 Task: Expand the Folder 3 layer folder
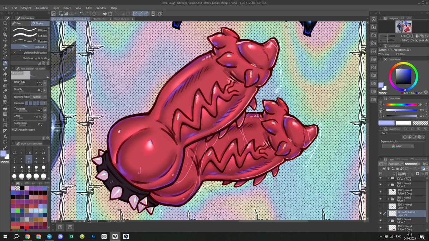click(x=389, y=220)
